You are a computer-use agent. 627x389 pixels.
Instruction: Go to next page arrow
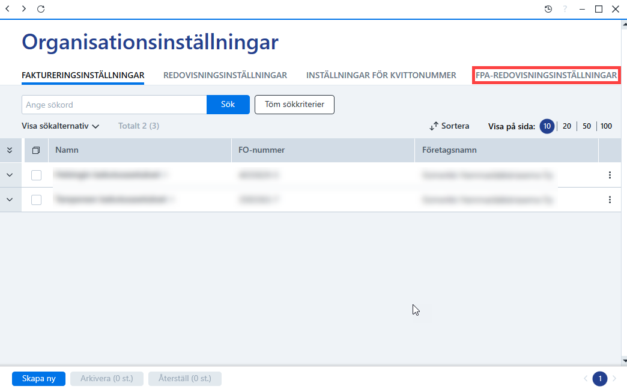click(614, 379)
